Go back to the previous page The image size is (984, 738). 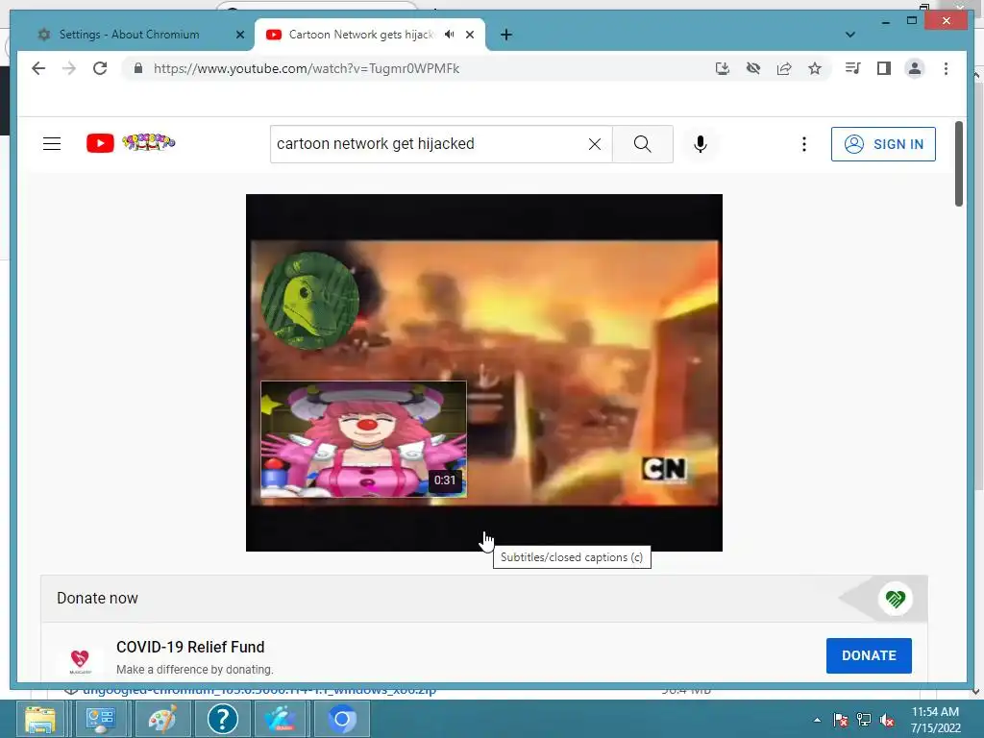tap(38, 68)
